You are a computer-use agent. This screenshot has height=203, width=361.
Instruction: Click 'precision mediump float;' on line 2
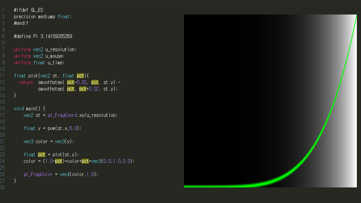43,17
